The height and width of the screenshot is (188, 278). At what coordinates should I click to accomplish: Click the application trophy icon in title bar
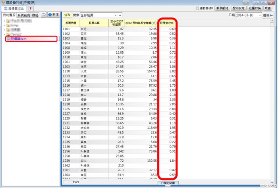[x=3, y=3]
